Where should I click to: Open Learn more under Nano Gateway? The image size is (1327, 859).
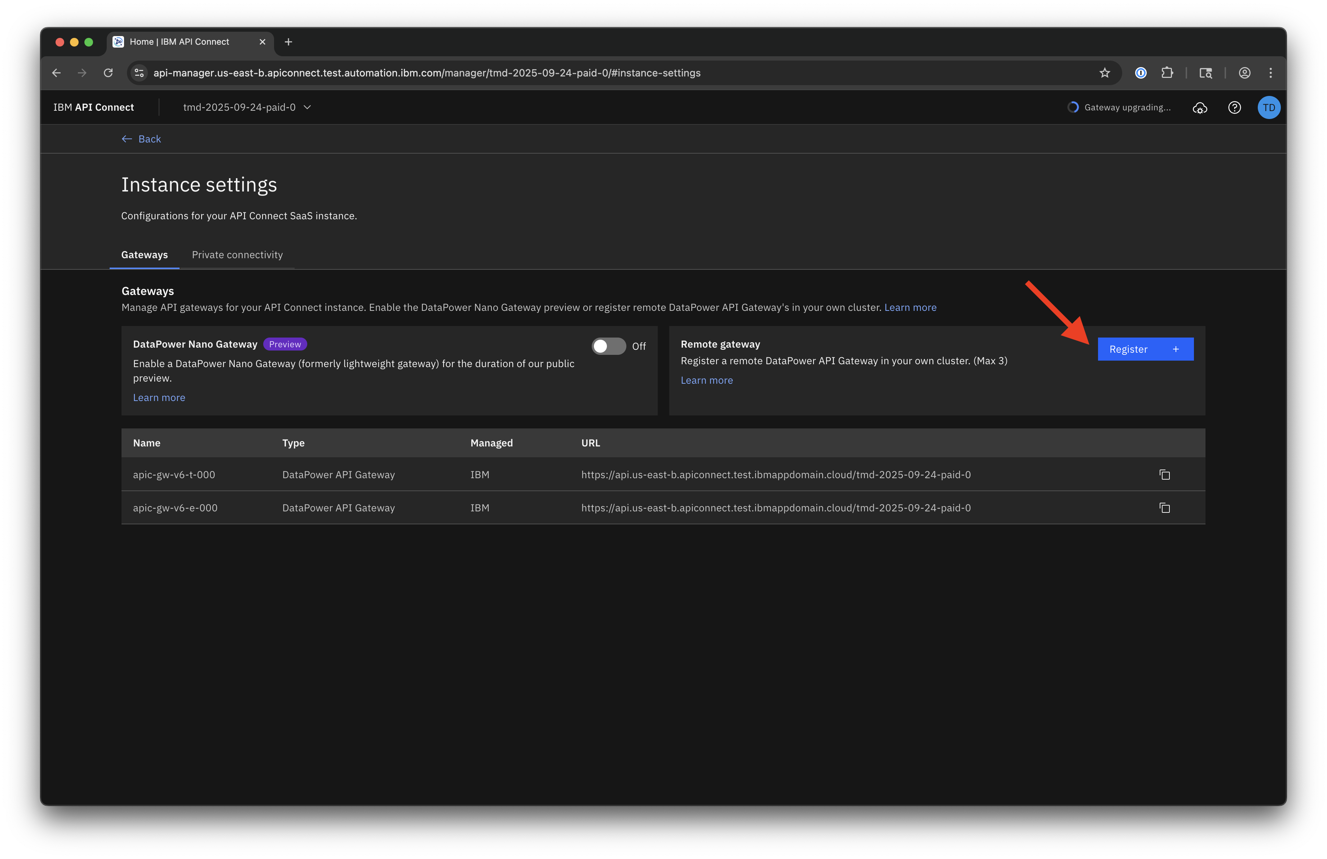click(159, 397)
